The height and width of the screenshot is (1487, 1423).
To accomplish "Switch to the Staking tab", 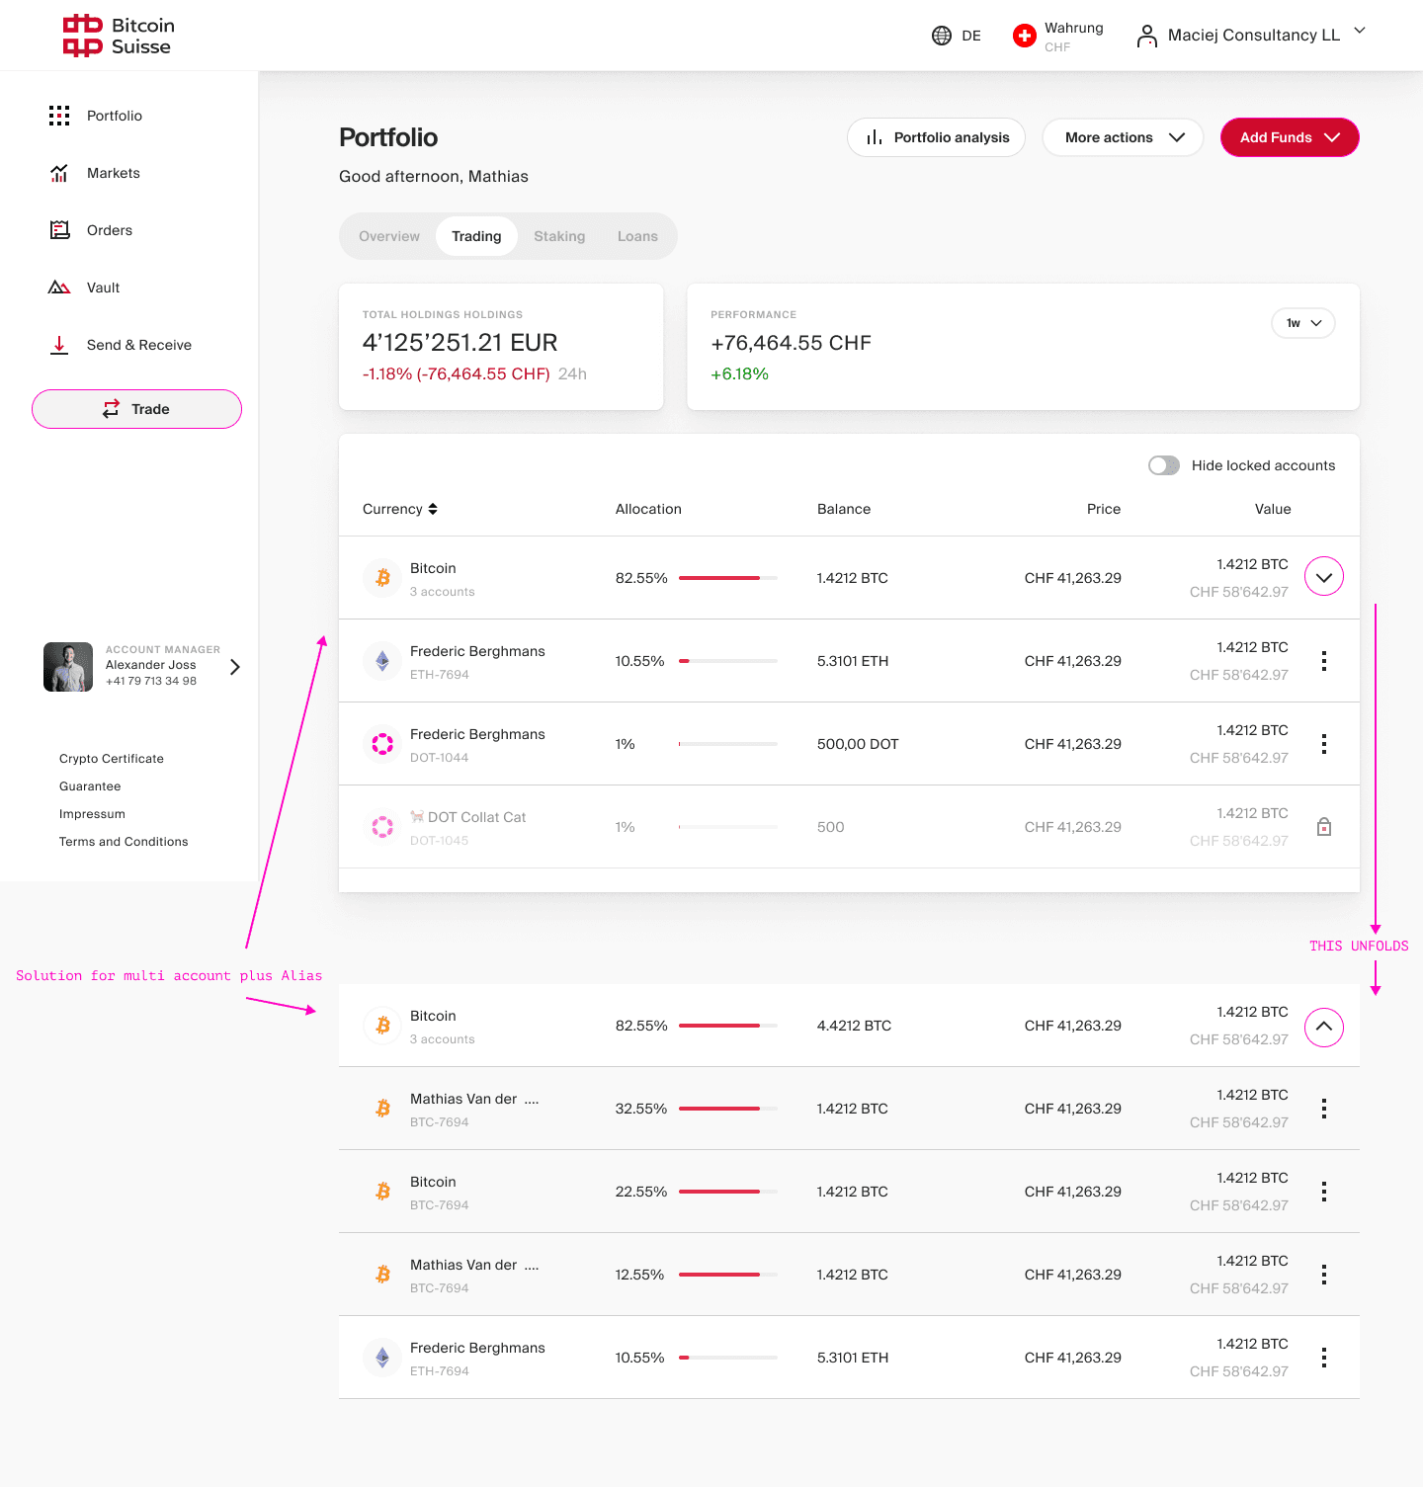I will pos(559,236).
